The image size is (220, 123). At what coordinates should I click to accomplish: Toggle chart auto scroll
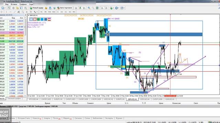(102, 8)
